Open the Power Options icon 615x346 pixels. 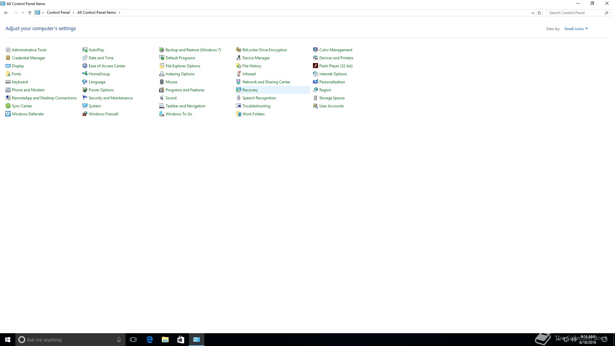[x=85, y=90]
